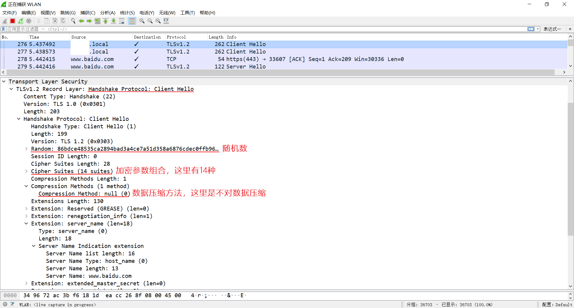Image resolution: width=574 pixels, height=308 pixels.
Task: Open the 文件(F) menu
Action: pyautogui.click(x=10, y=13)
